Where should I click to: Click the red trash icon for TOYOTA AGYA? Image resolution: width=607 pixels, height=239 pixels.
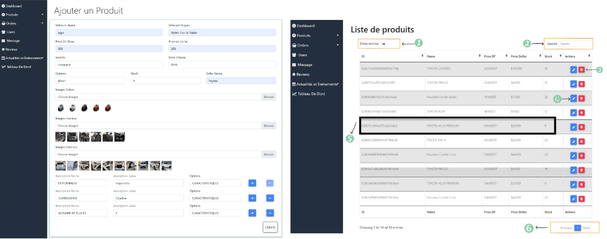[x=581, y=112]
